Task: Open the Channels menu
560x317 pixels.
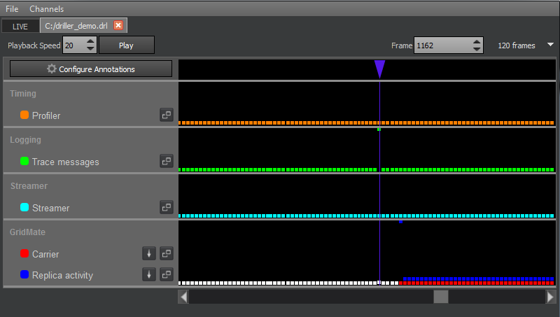Action: coord(46,9)
